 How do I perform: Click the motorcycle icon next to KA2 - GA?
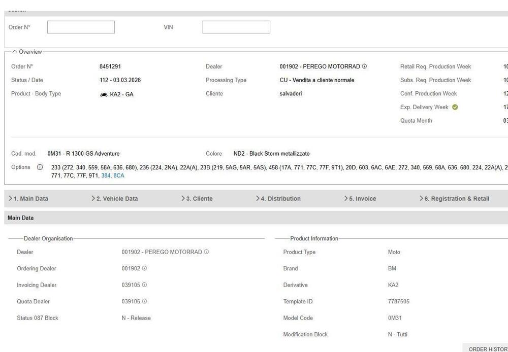pyautogui.click(x=104, y=94)
